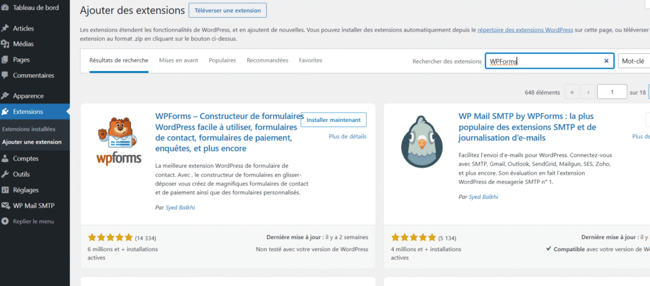
Task: Switch to Recommandées tab
Action: click(267, 60)
